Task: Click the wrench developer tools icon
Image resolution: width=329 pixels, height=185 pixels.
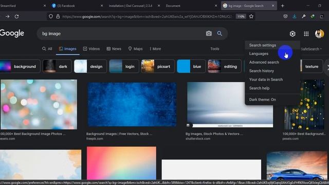Action: (304, 16)
